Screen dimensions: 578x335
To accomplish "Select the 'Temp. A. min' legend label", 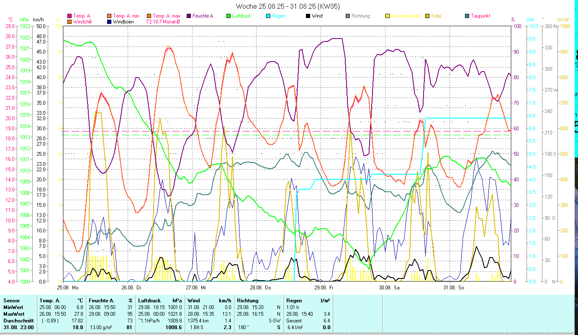I will point(126,16).
